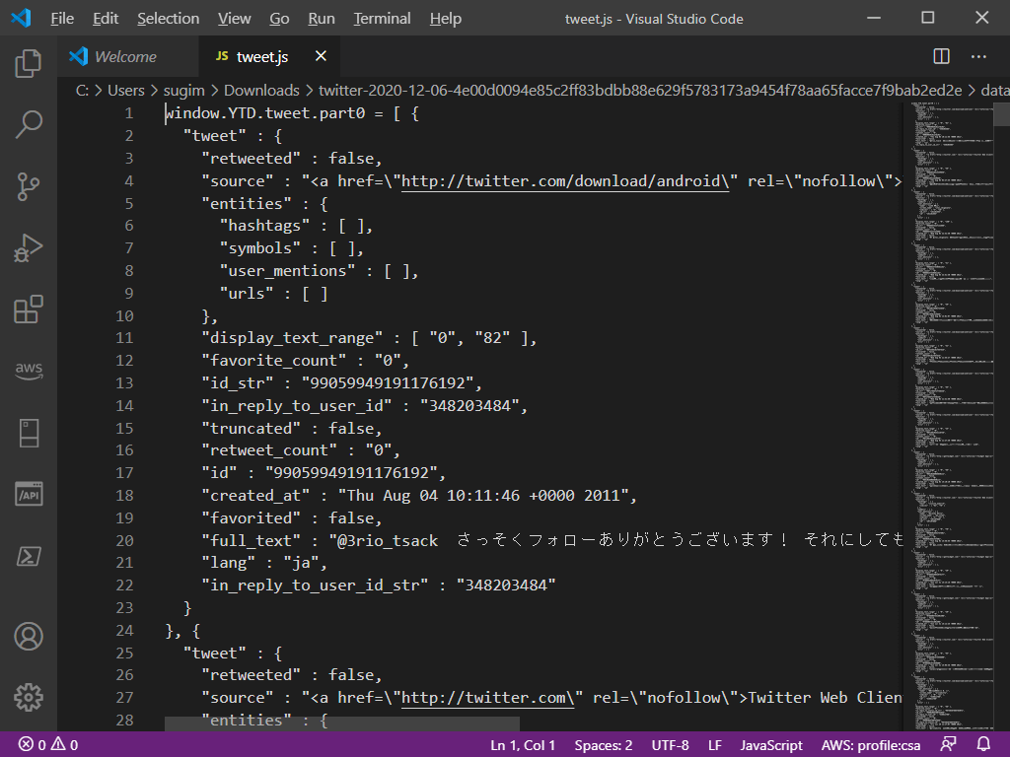Place cursor on "hashtags" on line 6
This screenshot has width=1010, height=757.
coord(264,226)
